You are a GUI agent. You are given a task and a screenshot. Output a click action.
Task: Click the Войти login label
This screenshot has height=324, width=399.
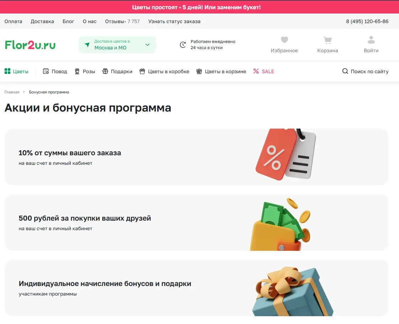(371, 50)
